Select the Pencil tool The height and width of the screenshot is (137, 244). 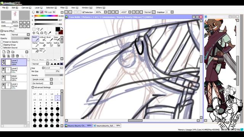[x=35, y=39]
